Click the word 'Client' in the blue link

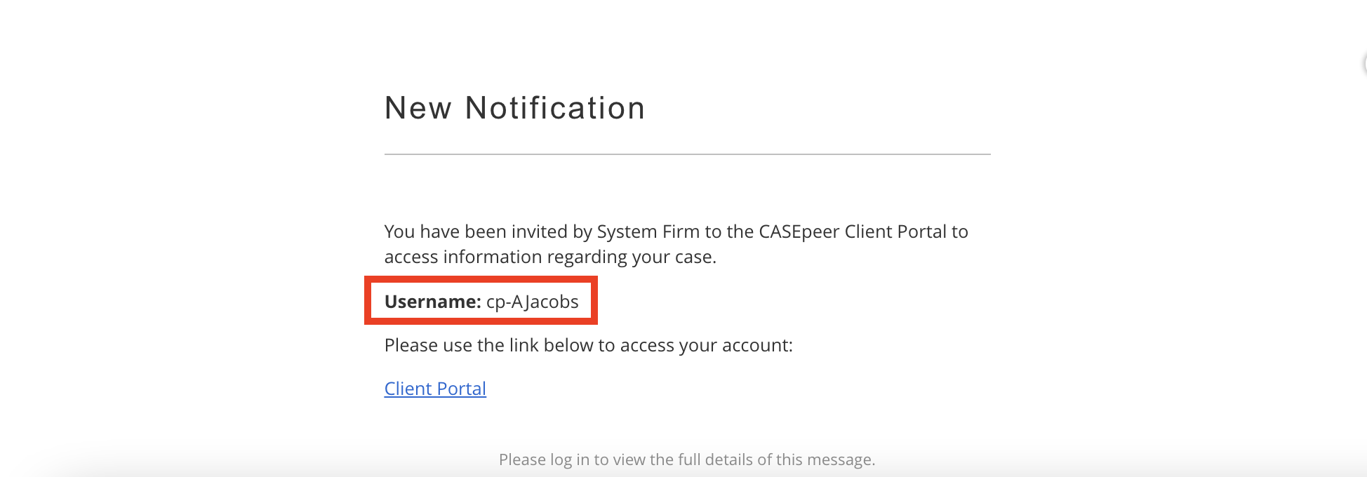[x=408, y=389]
